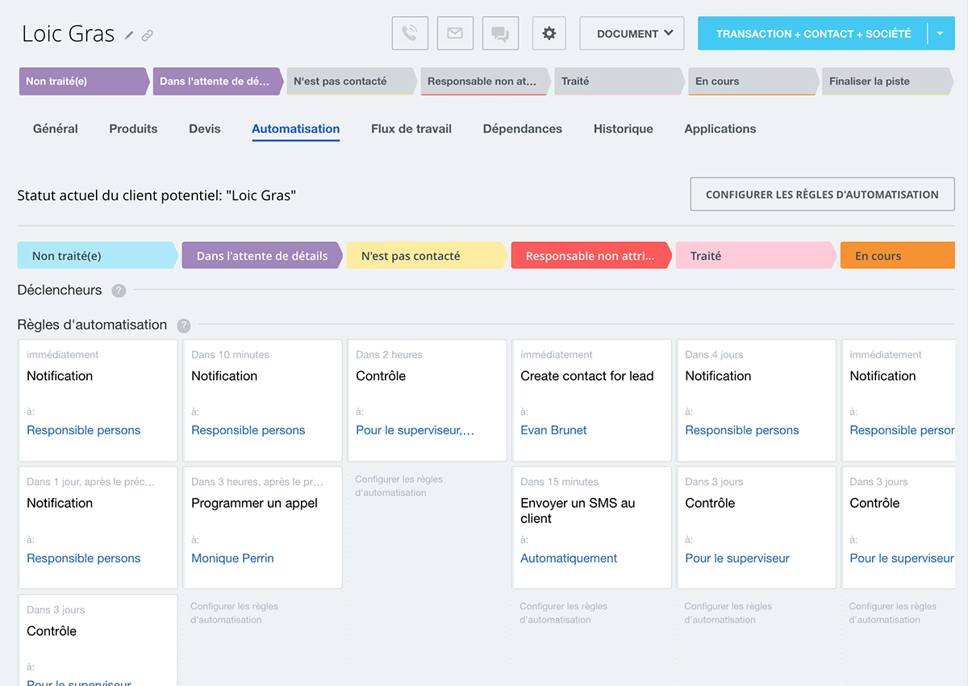968x686 pixels.
Task: Click Configurer les règles d'automatisation button
Action: [x=822, y=195]
